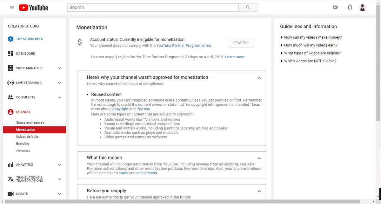The image size is (381, 204).
Task: Click the Try Studio Beta gear icon
Action: 10,39
